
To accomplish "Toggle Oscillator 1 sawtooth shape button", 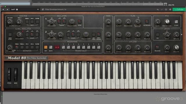I will 59,22.
